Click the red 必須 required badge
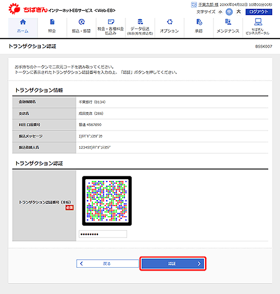Screen dimensions: 280x294 click(69, 208)
